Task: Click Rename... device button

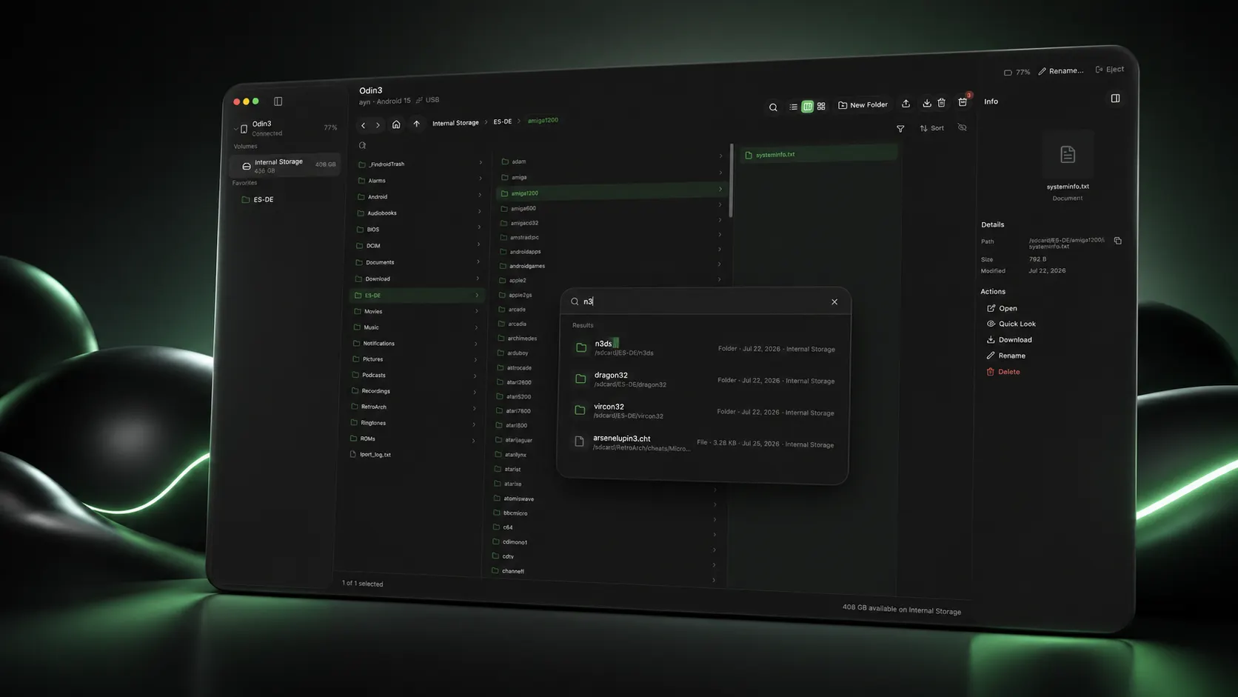Action: click(x=1061, y=71)
